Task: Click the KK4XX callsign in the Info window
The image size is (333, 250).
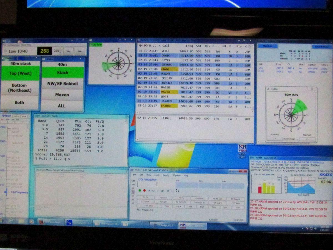Action: [326, 175]
